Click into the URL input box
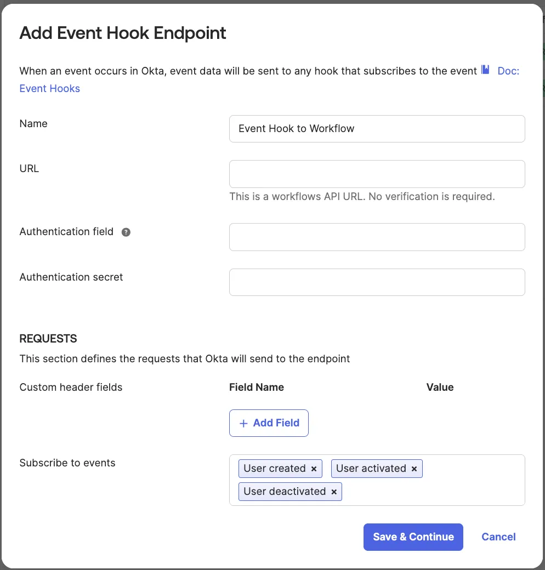The image size is (545, 570). [377, 174]
